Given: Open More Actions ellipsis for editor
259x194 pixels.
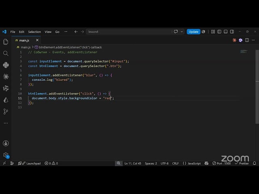Looking at the screenshot, I should pos(253,40).
